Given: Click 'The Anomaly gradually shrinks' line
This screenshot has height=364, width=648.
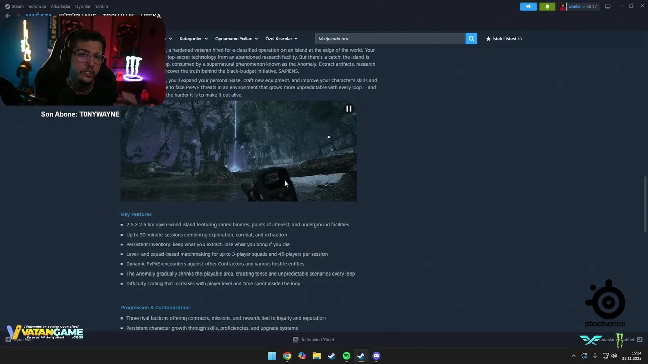Looking at the screenshot, I should tap(240, 274).
